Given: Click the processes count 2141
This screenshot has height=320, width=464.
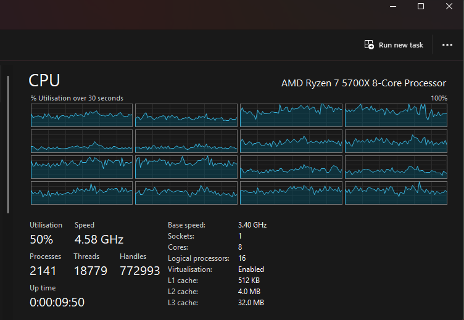Looking at the screenshot, I should 43,271.
